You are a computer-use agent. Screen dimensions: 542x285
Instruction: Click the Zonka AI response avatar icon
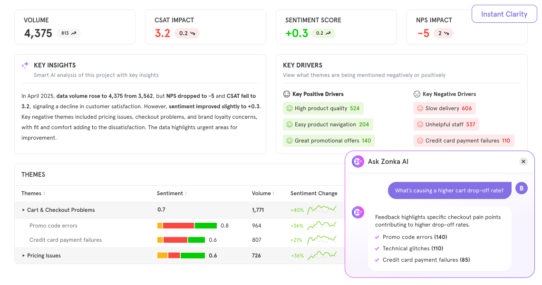click(x=358, y=212)
